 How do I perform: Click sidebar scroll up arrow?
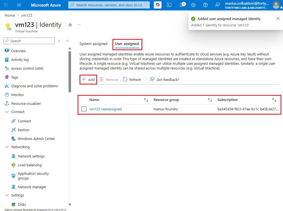click(70, 48)
